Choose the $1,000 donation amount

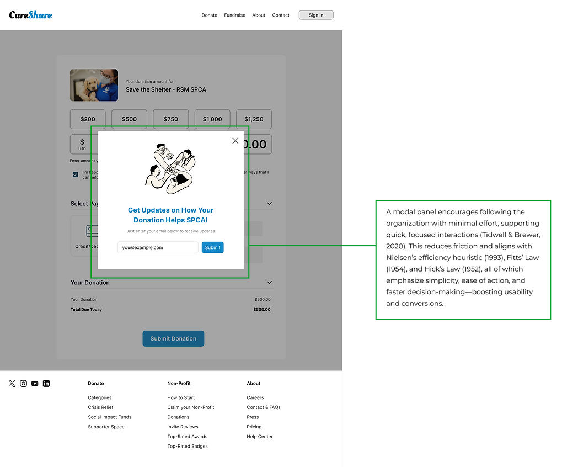coord(212,119)
